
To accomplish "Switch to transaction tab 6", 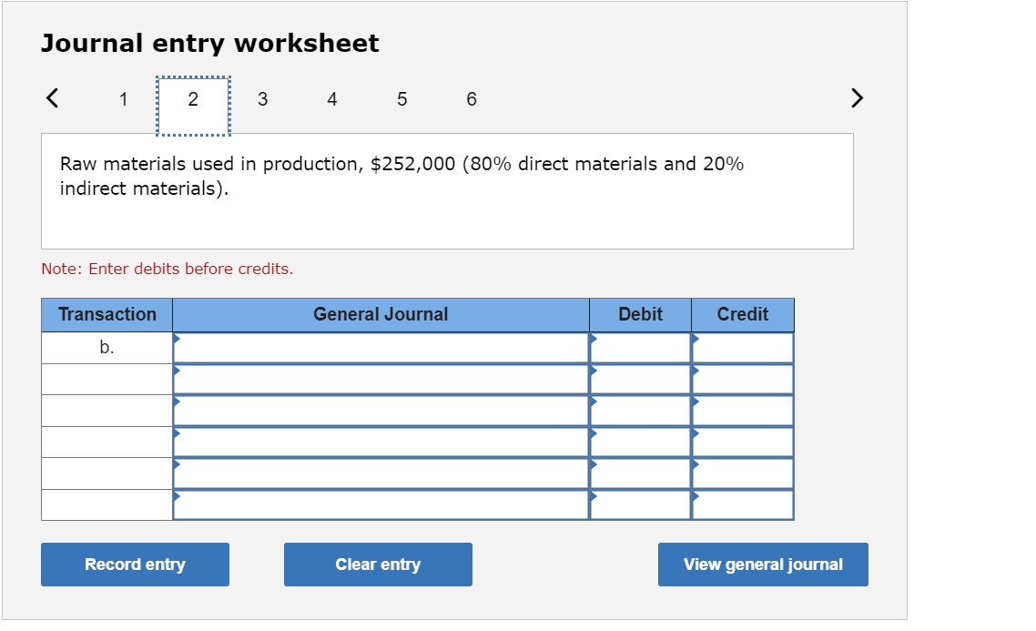I will point(472,99).
